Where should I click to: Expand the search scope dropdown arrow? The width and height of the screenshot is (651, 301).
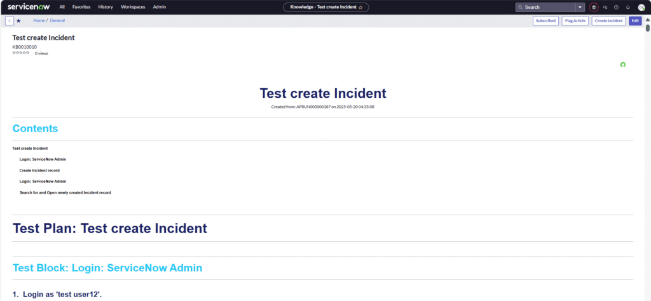pyautogui.click(x=580, y=7)
